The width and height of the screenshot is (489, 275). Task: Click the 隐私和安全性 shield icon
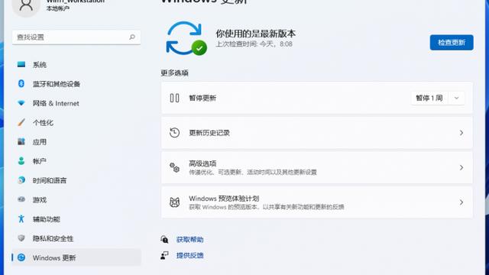(x=21, y=238)
